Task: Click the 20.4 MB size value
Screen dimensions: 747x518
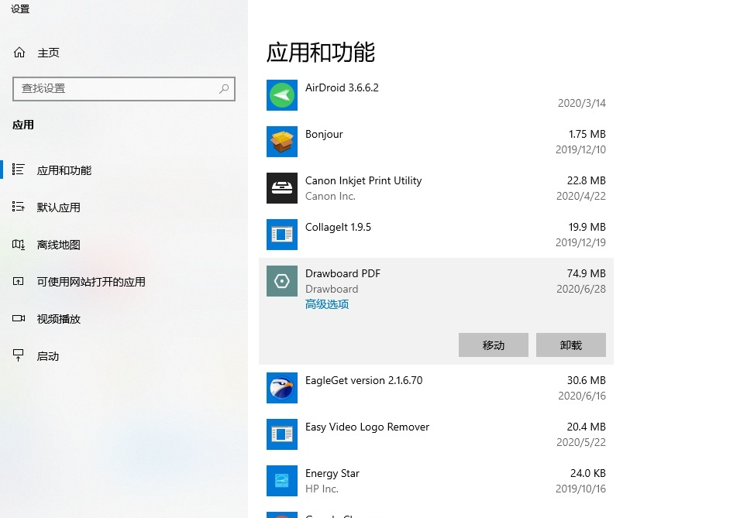Action: pyautogui.click(x=587, y=427)
